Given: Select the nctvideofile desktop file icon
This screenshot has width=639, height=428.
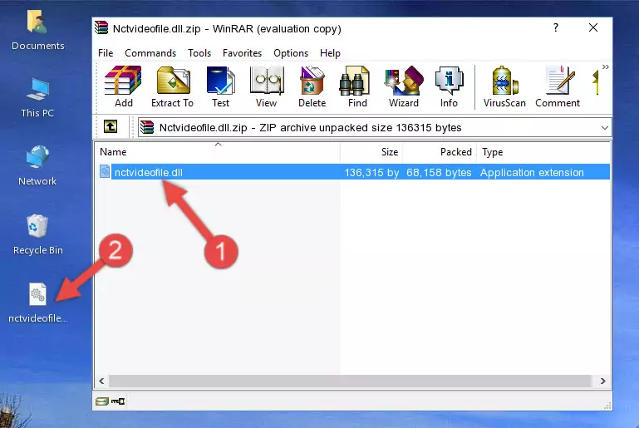Looking at the screenshot, I should (38, 303).
